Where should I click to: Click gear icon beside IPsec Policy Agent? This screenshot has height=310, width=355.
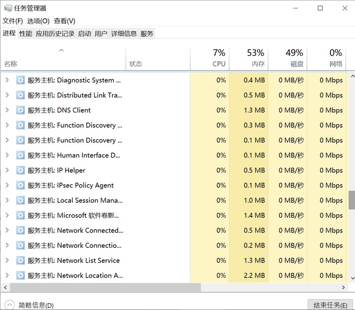[20, 186]
